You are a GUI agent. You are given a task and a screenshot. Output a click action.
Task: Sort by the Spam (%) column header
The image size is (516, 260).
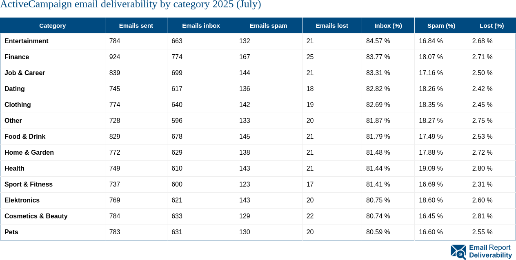[x=441, y=25]
